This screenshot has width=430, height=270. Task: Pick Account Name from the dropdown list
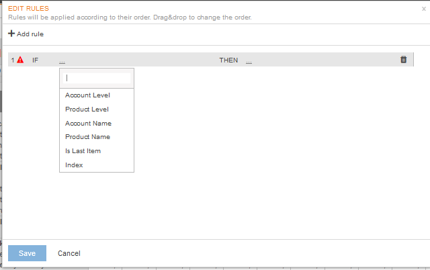(88, 124)
